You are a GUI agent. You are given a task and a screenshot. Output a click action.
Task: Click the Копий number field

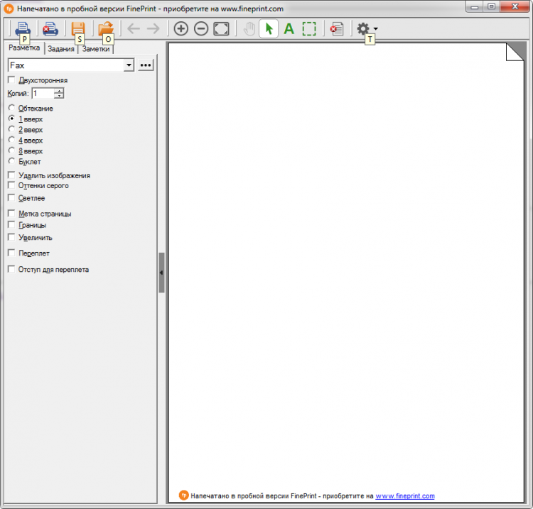(x=43, y=93)
